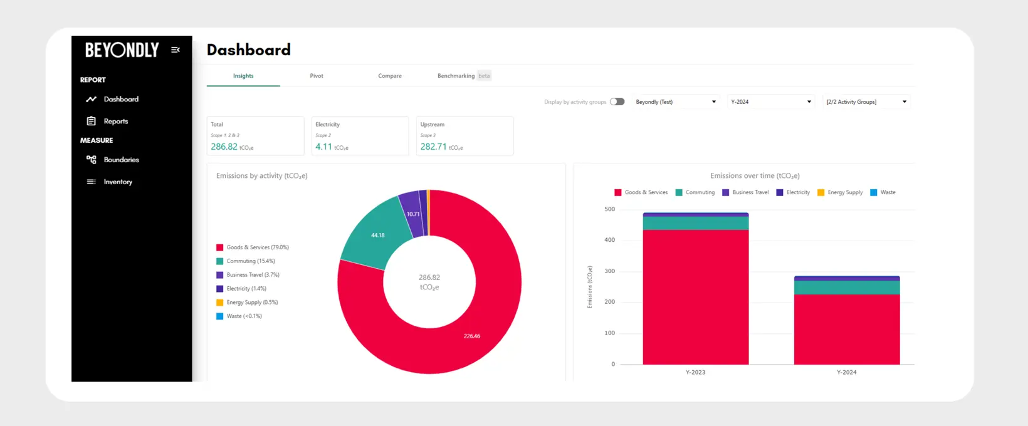Click the 4.11 electricity emissions value
Viewport: 1028px width, 426px height.
(323, 147)
